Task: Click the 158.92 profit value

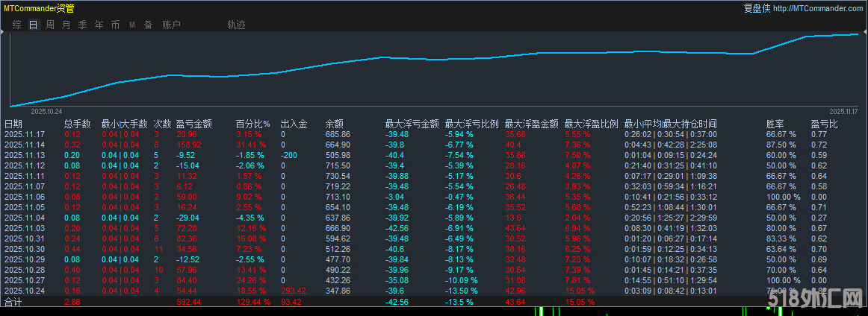Action: [189, 144]
